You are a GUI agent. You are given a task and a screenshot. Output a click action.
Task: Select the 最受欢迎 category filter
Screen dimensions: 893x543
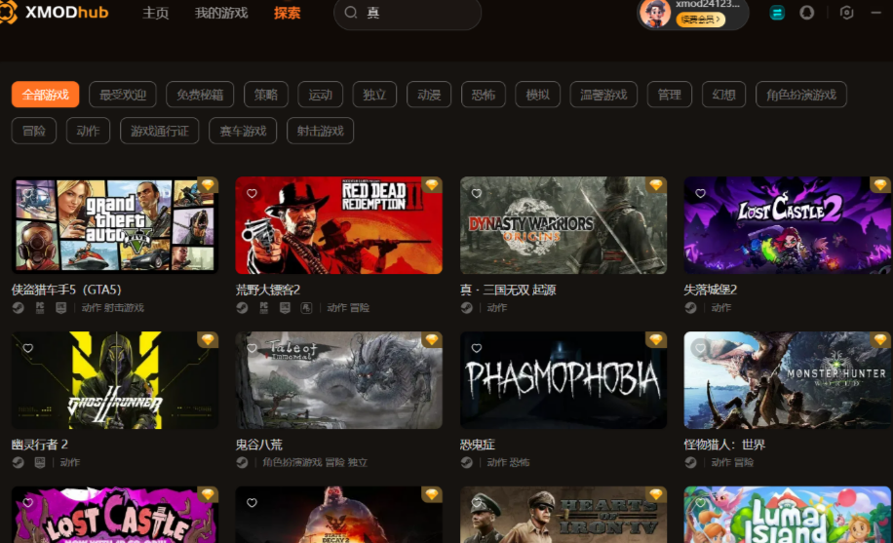[123, 95]
